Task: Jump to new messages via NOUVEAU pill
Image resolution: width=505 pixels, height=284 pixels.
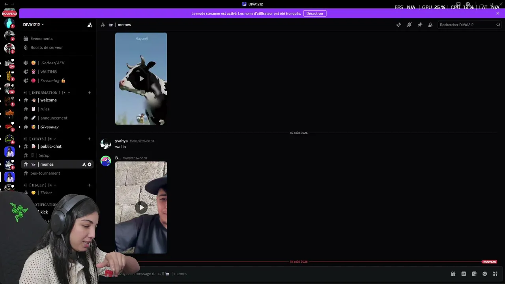Action: pos(489,262)
